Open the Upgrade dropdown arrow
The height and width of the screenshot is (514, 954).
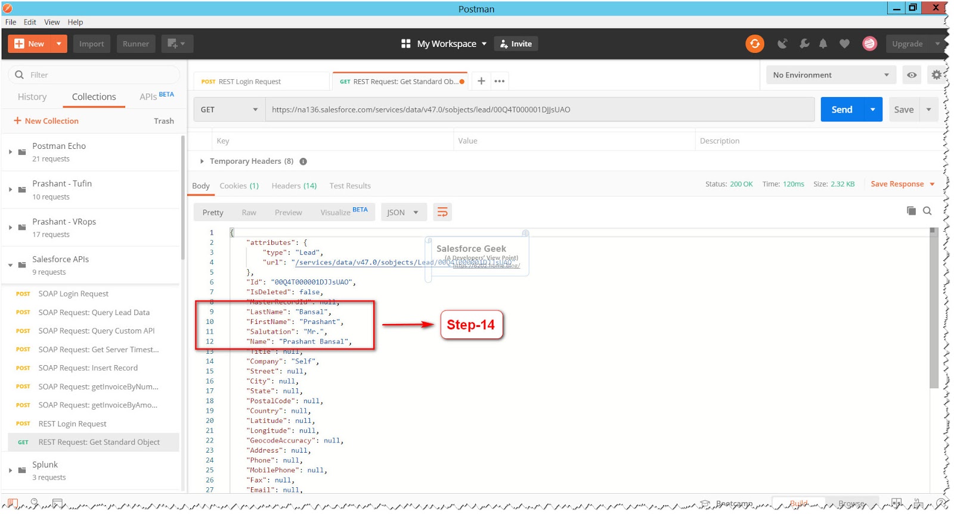pos(937,43)
